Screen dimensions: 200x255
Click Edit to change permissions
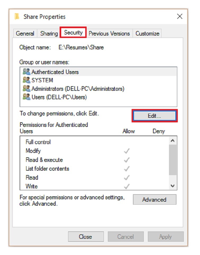coord(154,116)
